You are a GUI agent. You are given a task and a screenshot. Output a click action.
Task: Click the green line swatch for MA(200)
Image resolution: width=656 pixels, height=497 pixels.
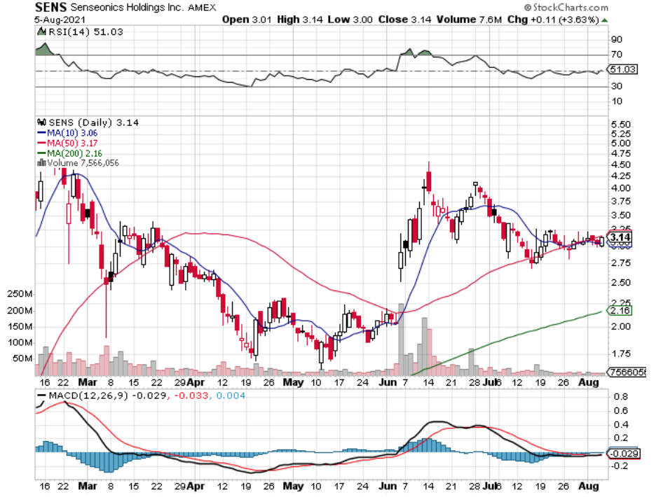coord(41,153)
